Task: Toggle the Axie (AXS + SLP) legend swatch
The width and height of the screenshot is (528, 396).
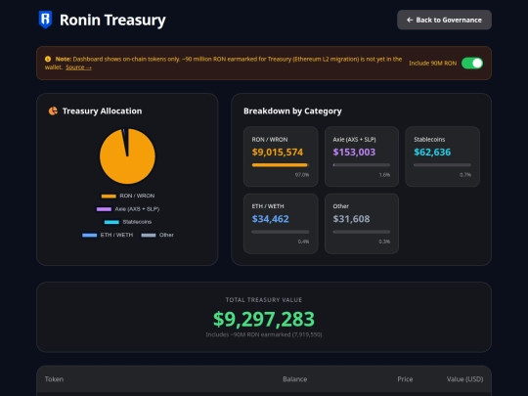Action: (104, 209)
